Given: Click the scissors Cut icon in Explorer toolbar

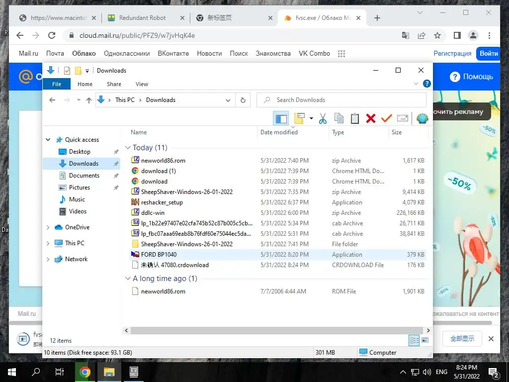Looking at the screenshot, I should coord(323,118).
